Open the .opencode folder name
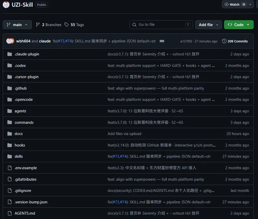This screenshot has width=258, height=219. [24, 99]
